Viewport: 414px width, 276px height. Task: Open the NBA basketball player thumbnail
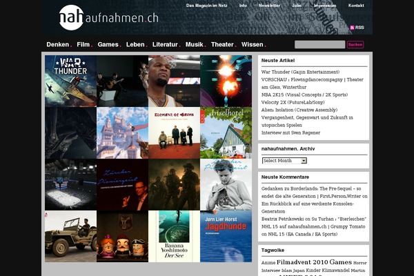tap(175, 81)
